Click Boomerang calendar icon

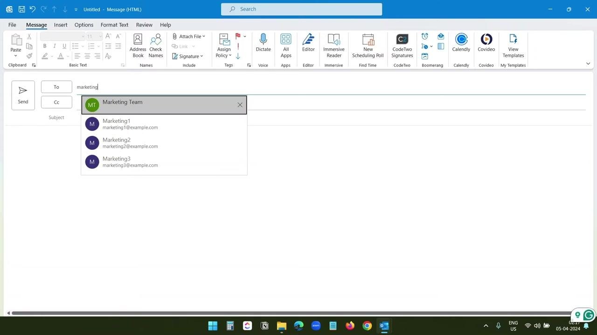(424, 56)
